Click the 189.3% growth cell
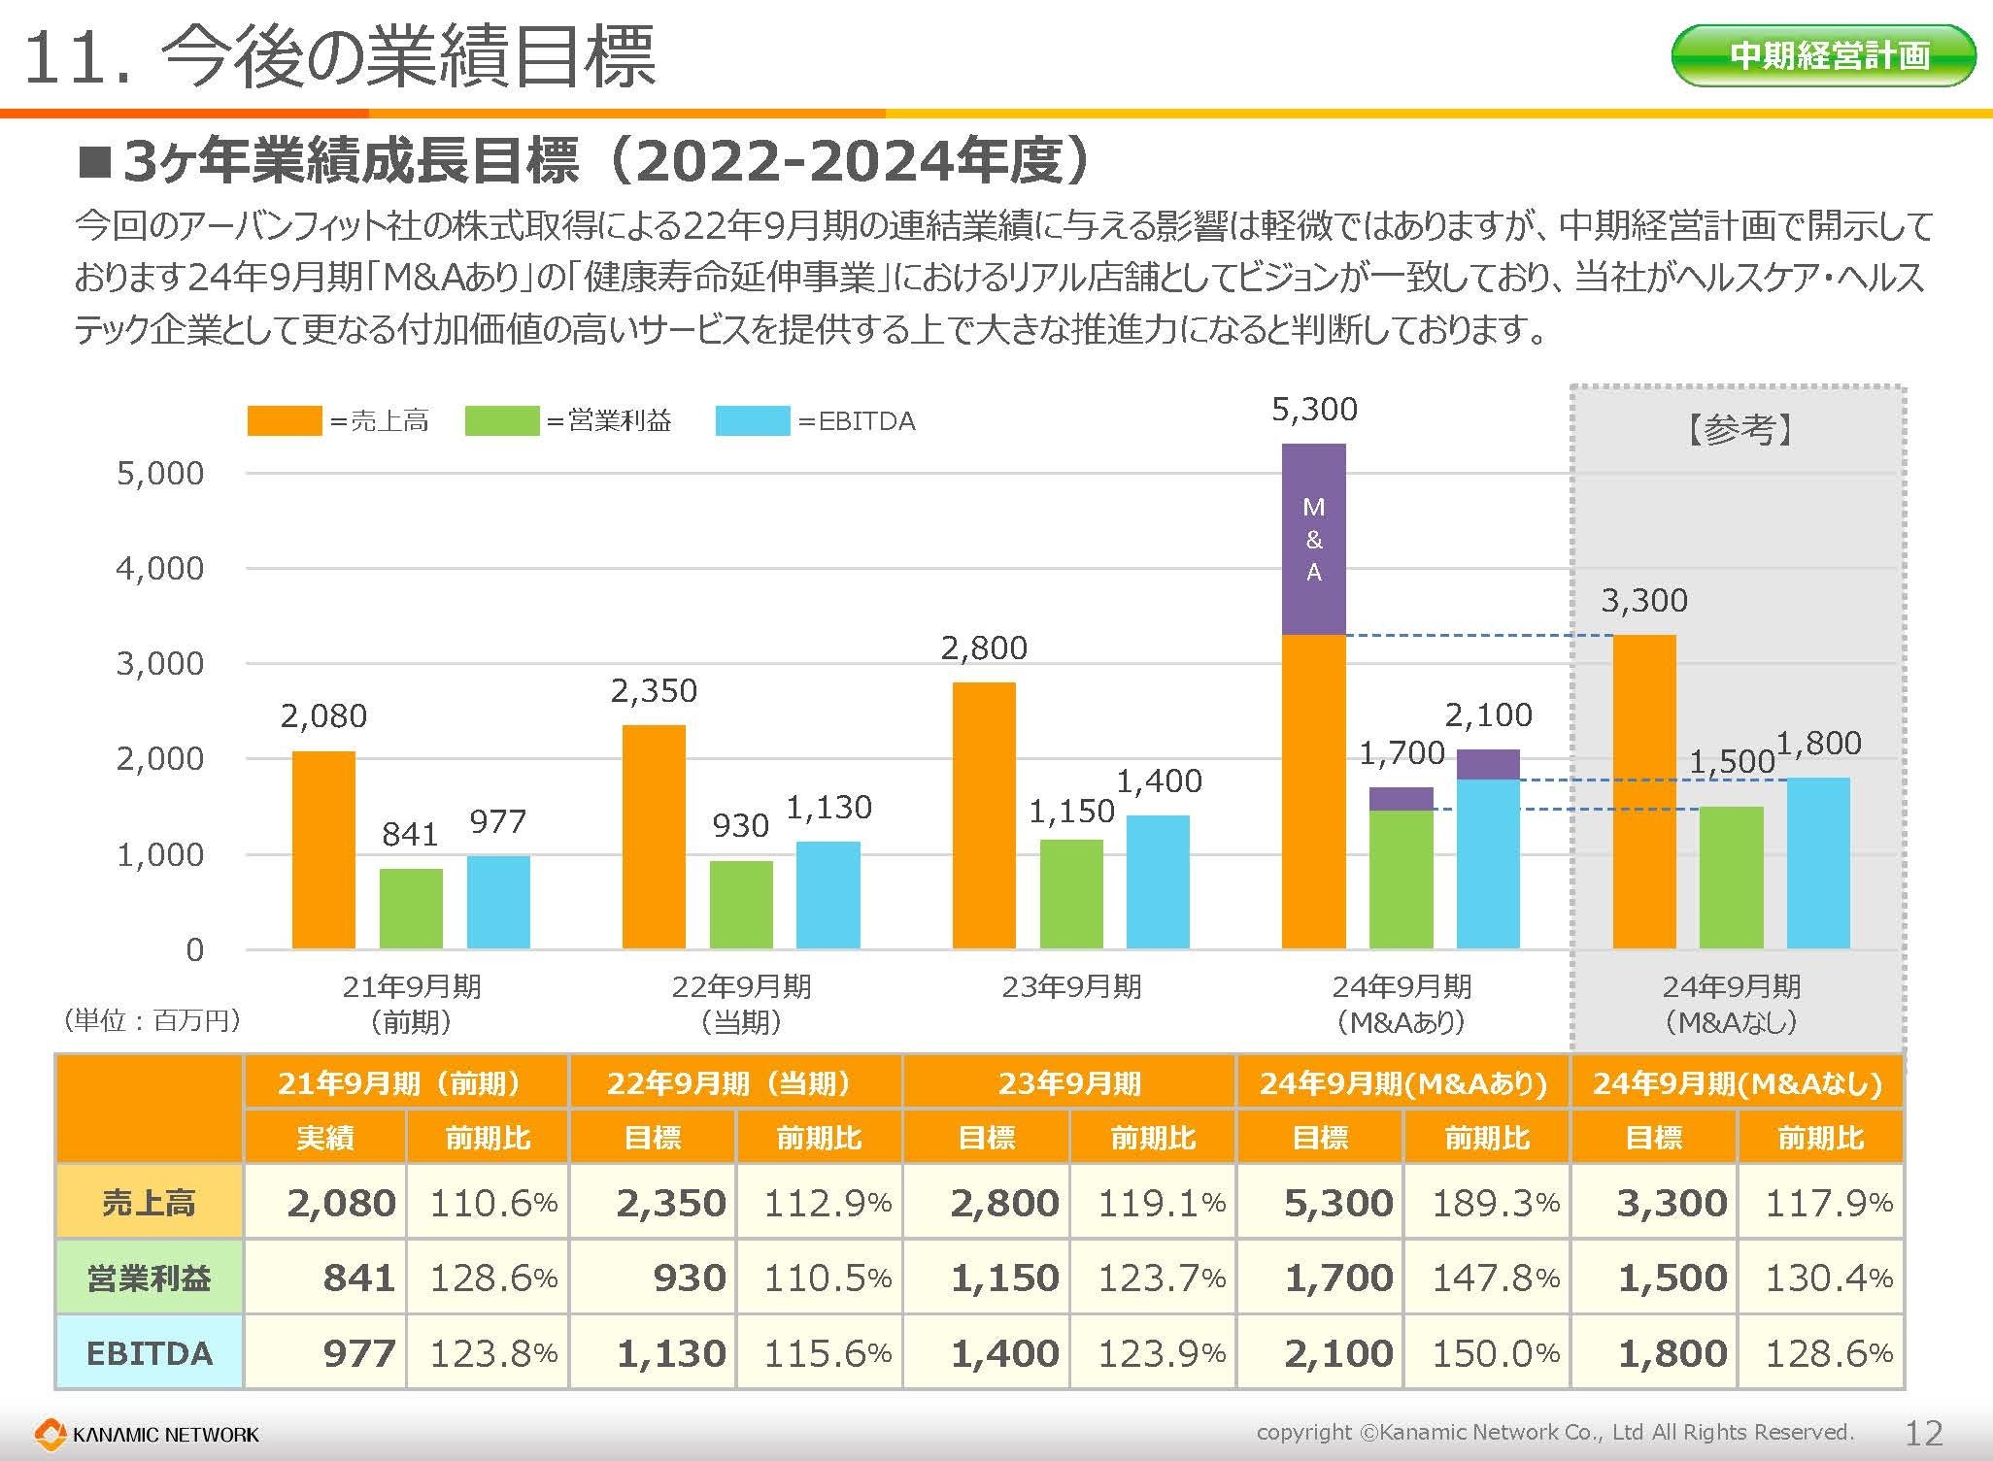This screenshot has height=1461, width=1993. click(1495, 1203)
